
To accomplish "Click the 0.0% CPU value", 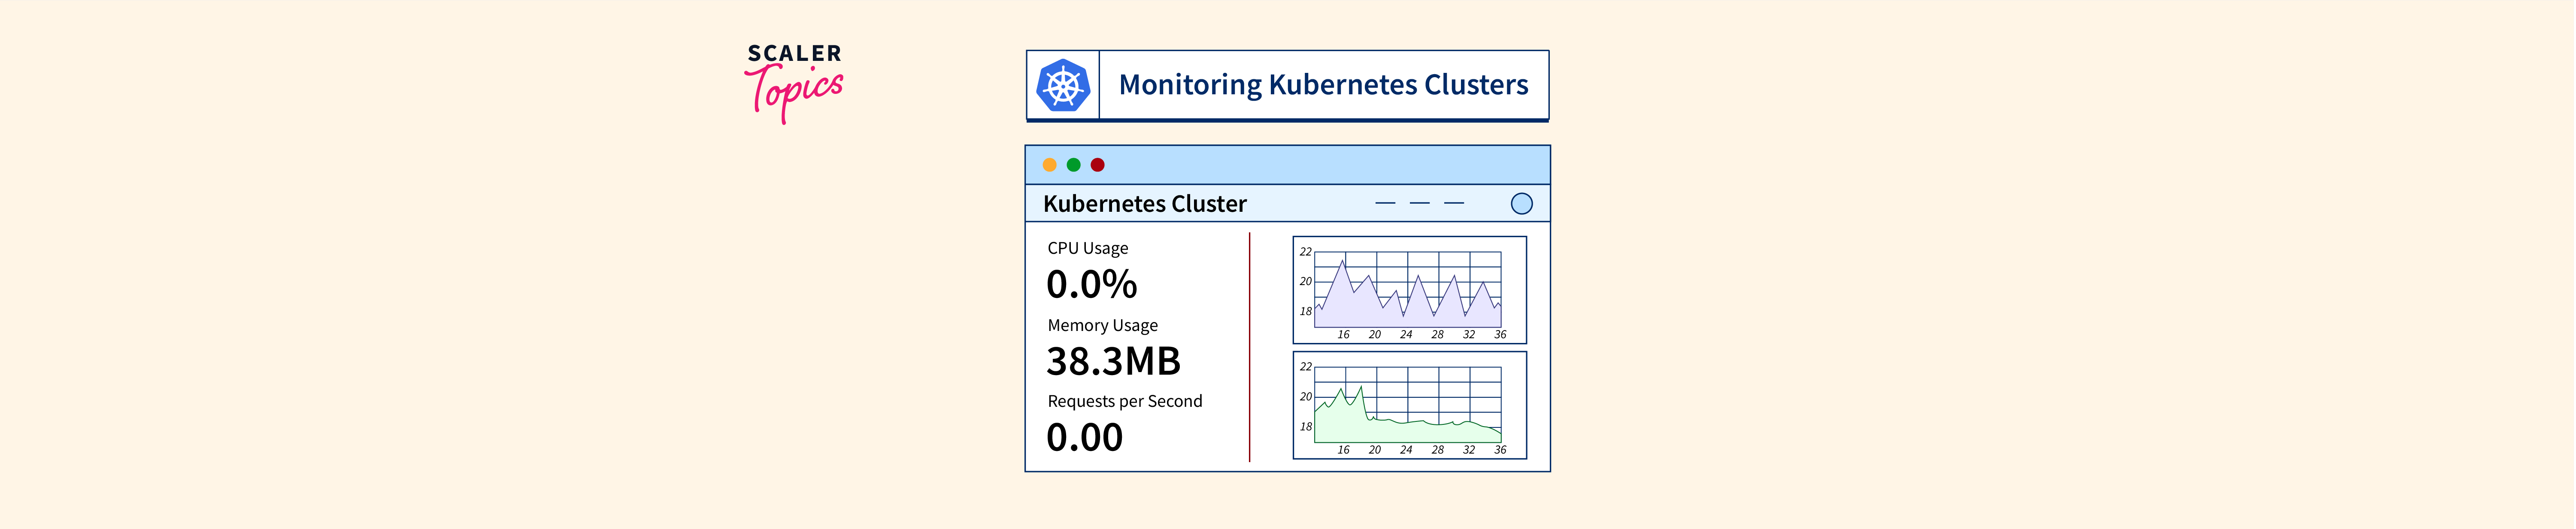I will (x=1091, y=285).
